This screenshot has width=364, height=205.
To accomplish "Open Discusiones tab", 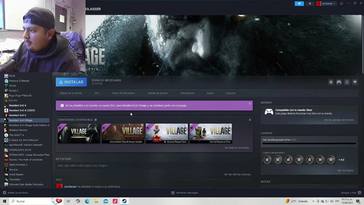I will (187, 93).
